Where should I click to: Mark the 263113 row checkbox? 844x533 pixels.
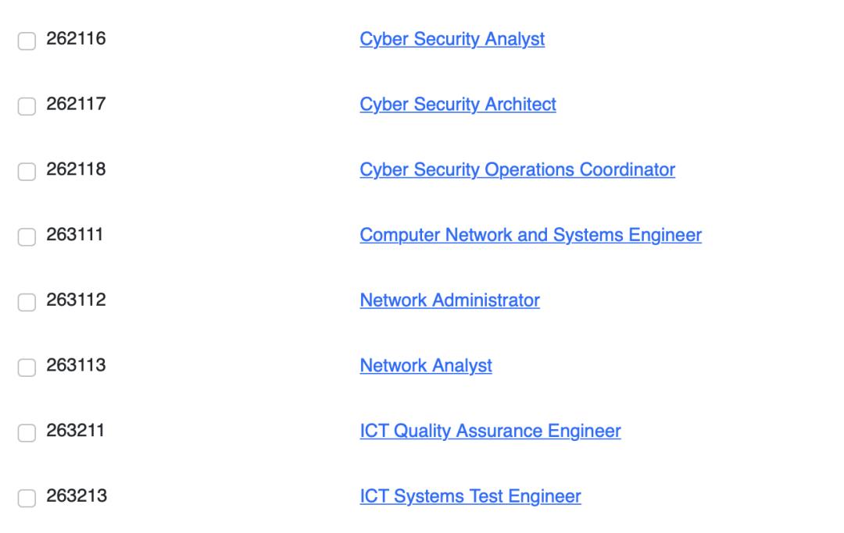click(x=27, y=367)
